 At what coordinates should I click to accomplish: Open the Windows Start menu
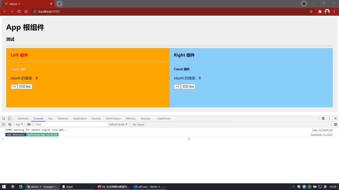pos(4,187)
